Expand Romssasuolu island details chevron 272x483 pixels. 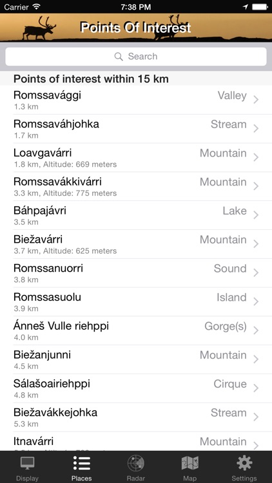(256, 301)
